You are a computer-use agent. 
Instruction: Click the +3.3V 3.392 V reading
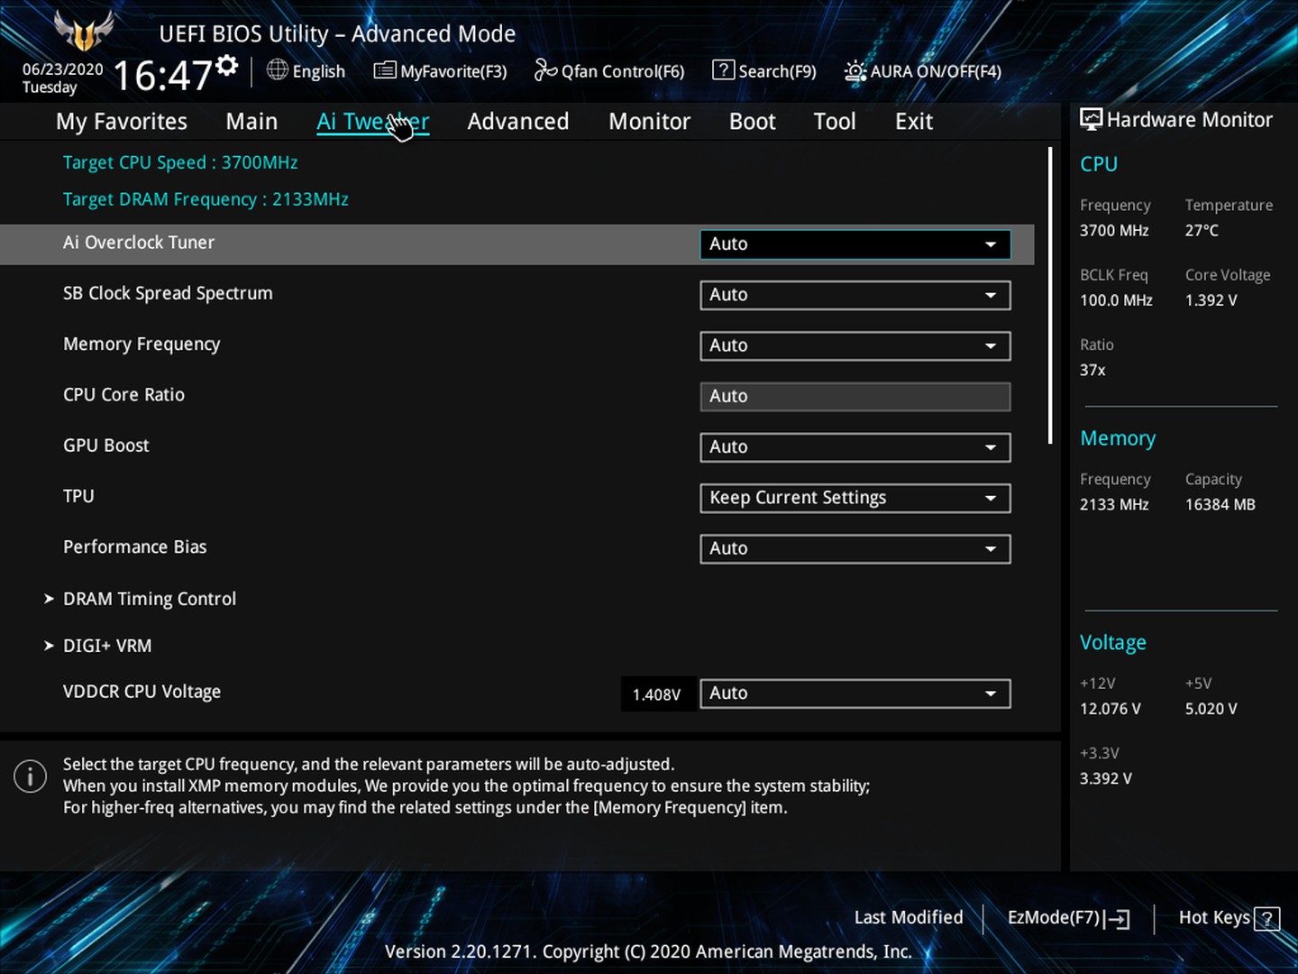coord(1106,778)
